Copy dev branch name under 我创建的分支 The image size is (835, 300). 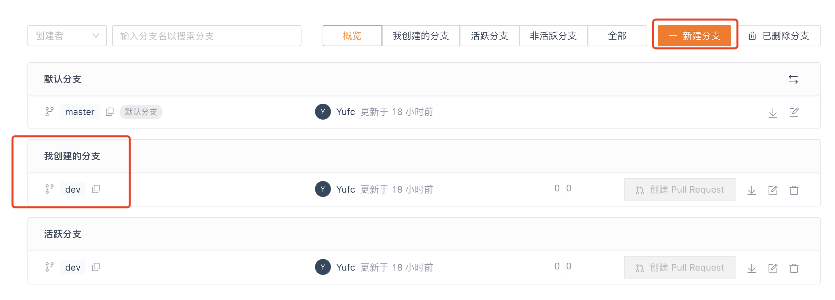click(96, 189)
